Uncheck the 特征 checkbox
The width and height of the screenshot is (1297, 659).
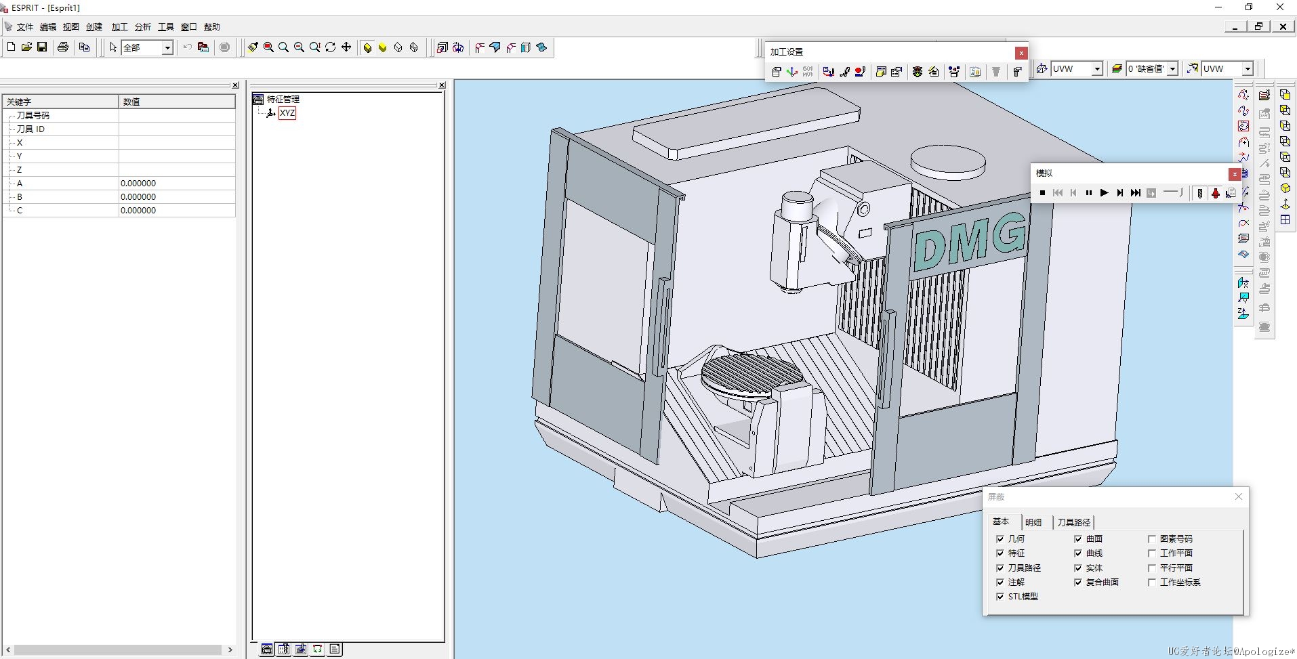pos(1000,553)
